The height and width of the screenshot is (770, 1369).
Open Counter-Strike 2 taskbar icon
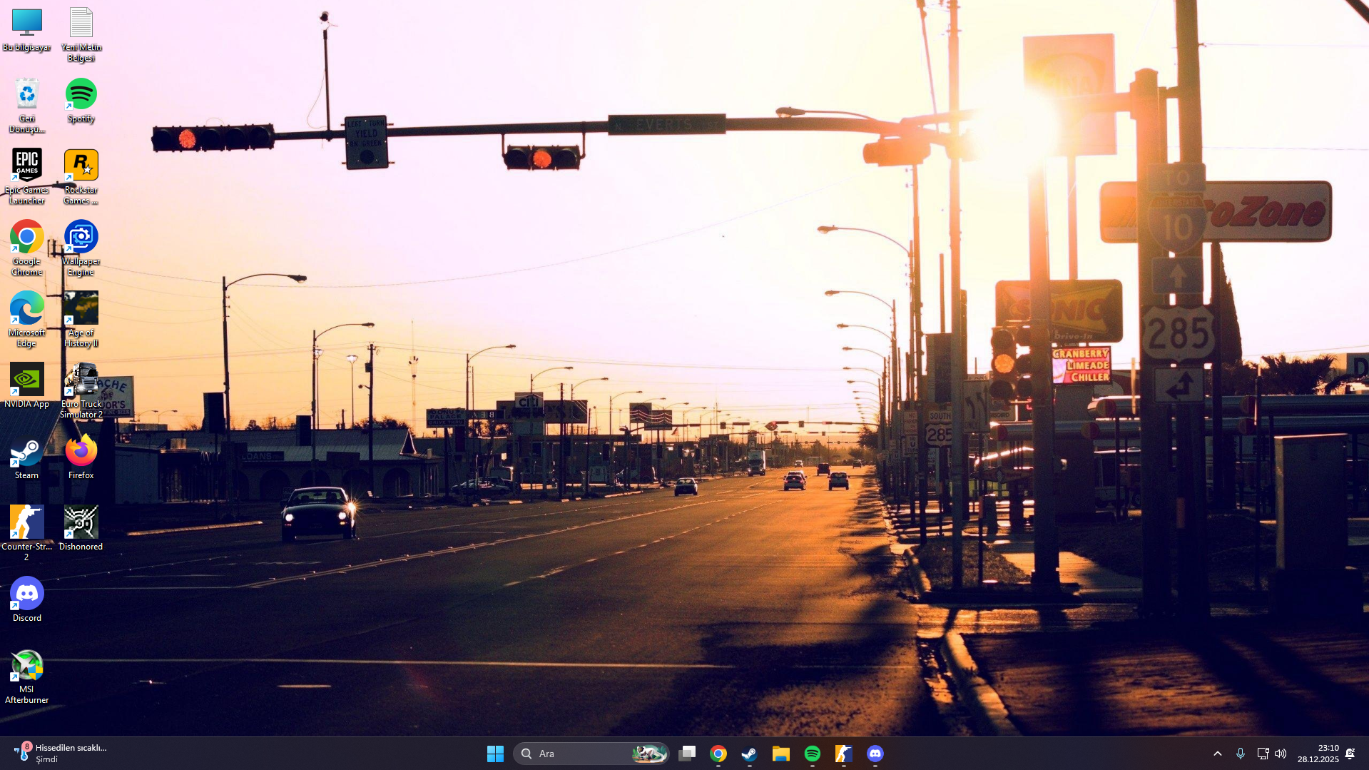pos(844,754)
